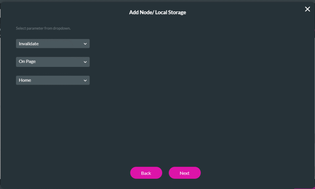
Task: Click the Add Node/ Local Storage title
Action: click(x=157, y=13)
